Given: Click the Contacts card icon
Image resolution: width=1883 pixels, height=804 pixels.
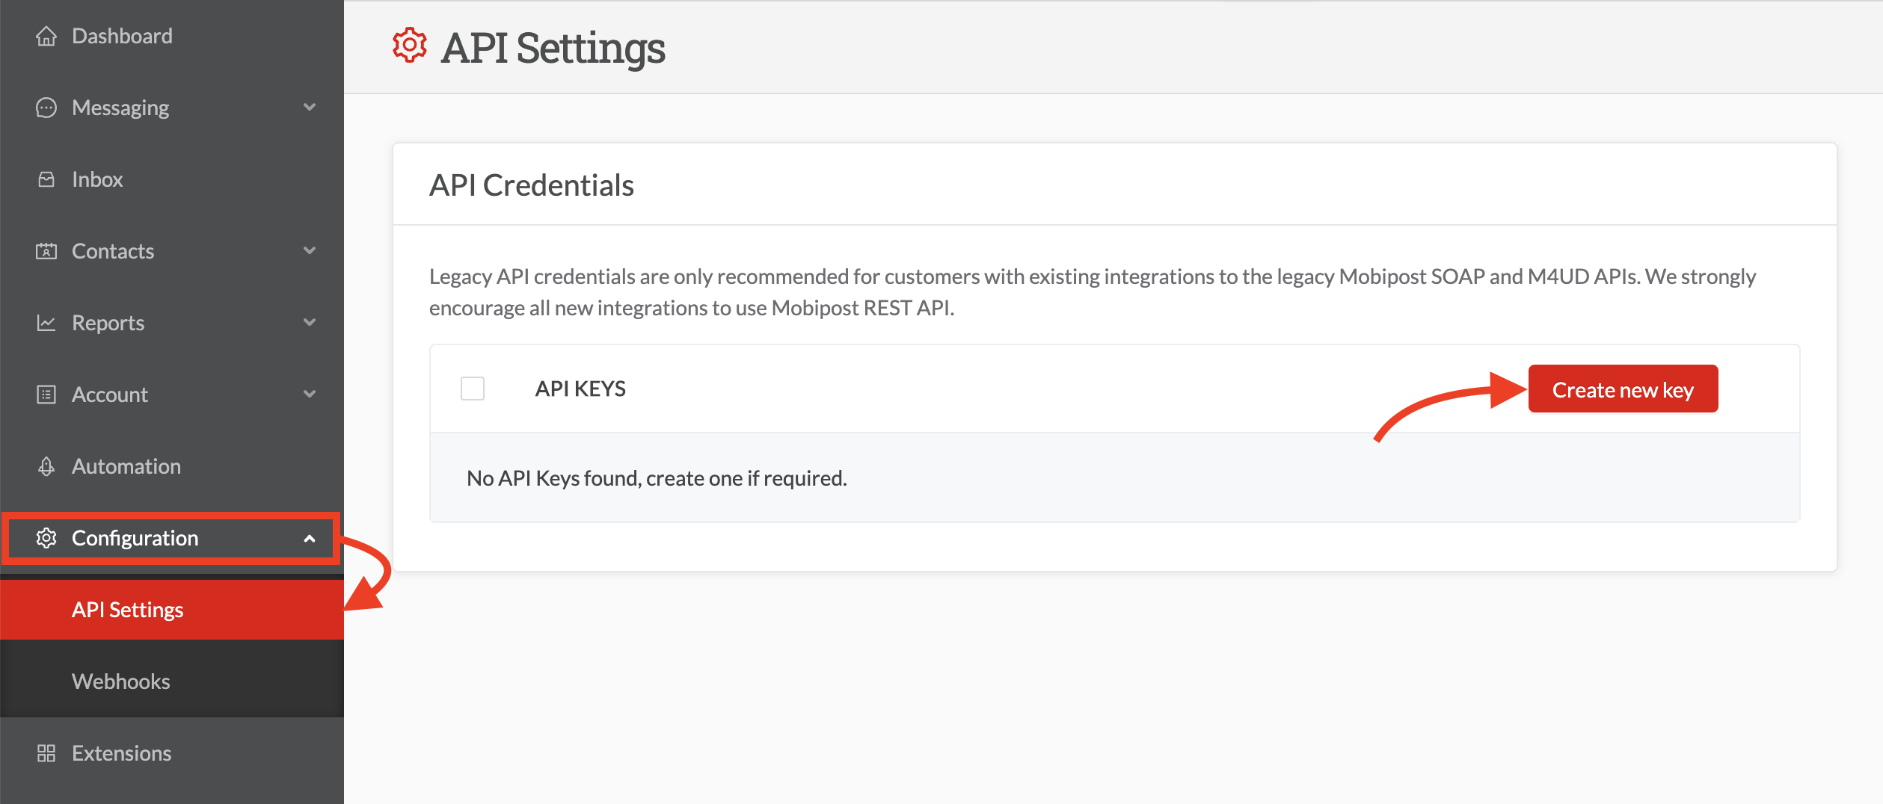Looking at the screenshot, I should [x=46, y=251].
